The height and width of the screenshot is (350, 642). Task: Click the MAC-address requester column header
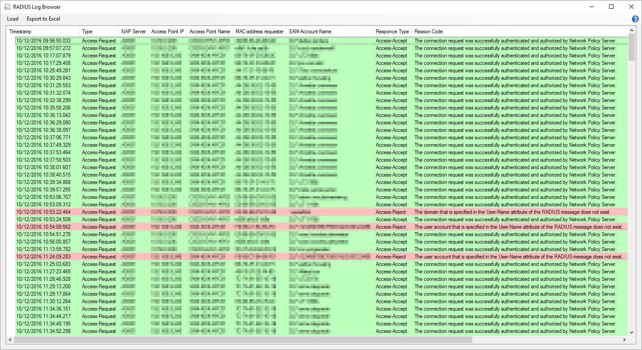(259, 31)
